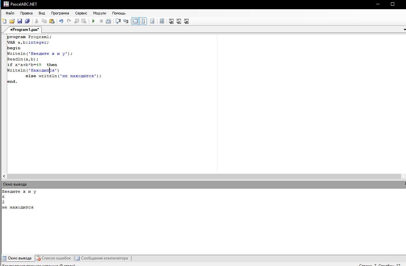The width and height of the screenshot is (406, 266).
Task: Click the 'if a*a+b*b=49 then' line
Action: pyautogui.click(x=32, y=65)
